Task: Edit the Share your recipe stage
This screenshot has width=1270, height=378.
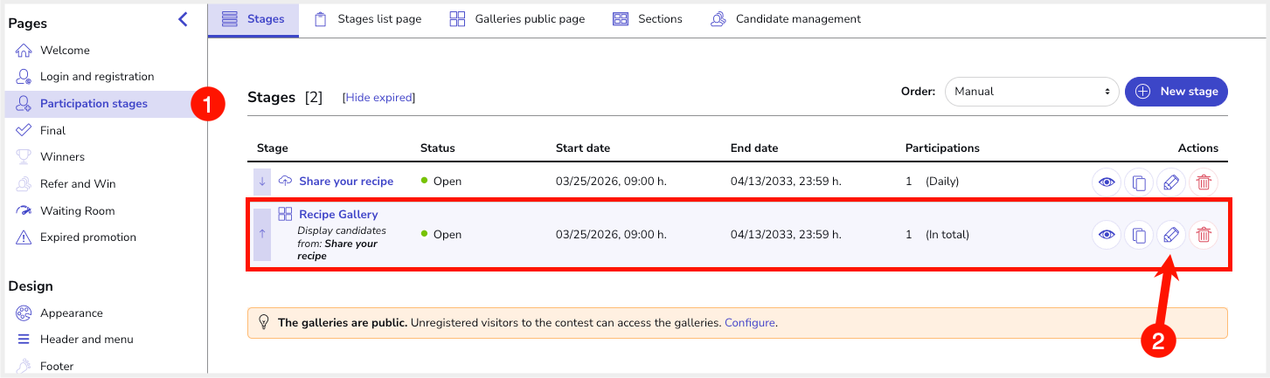Action: point(1171,182)
